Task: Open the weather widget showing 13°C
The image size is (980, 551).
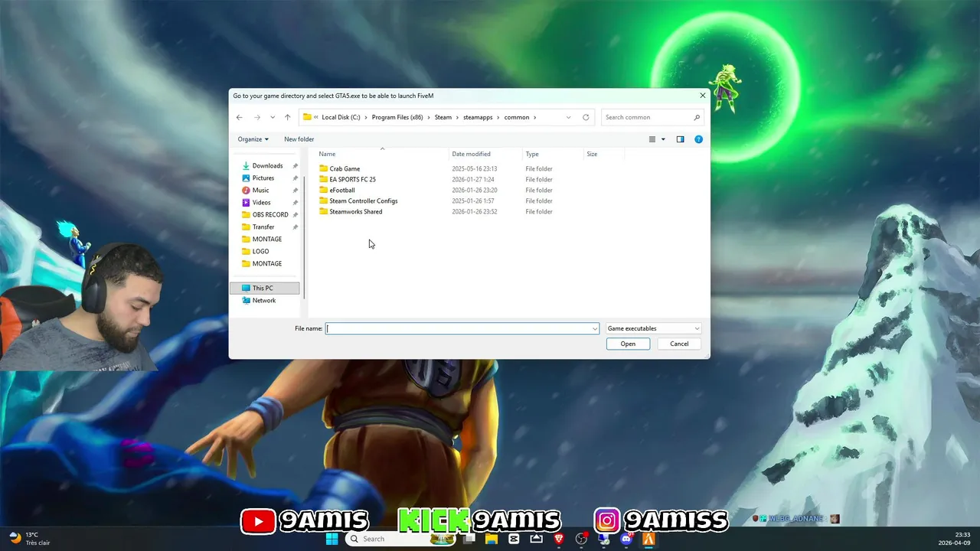Action: [29, 539]
